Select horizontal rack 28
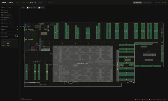168x101 pixels. click(127, 57)
